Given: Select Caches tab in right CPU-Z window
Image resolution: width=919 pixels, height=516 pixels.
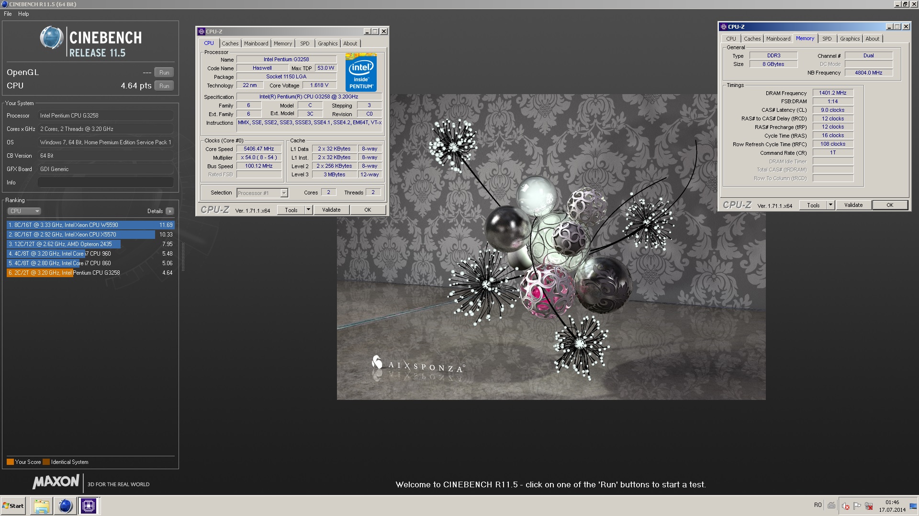Looking at the screenshot, I should click(752, 39).
